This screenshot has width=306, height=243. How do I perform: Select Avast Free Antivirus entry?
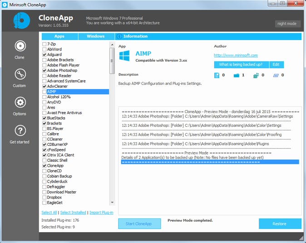pos(64,113)
